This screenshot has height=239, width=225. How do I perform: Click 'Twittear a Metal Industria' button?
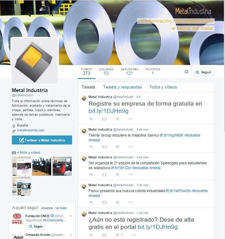pos(42,140)
